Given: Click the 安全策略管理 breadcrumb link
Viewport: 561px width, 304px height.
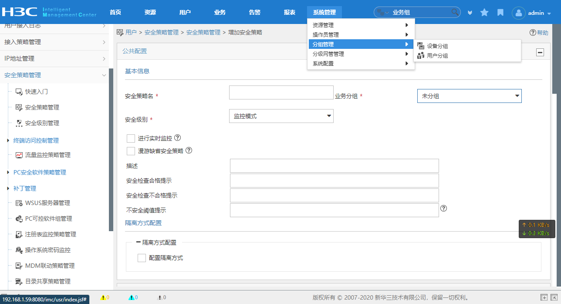Looking at the screenshot, I should (162, 32).
